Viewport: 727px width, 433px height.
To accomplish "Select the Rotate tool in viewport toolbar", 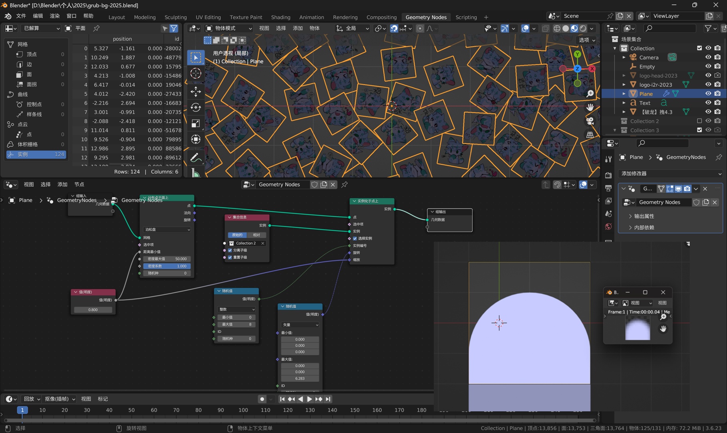I will (195, 107).
